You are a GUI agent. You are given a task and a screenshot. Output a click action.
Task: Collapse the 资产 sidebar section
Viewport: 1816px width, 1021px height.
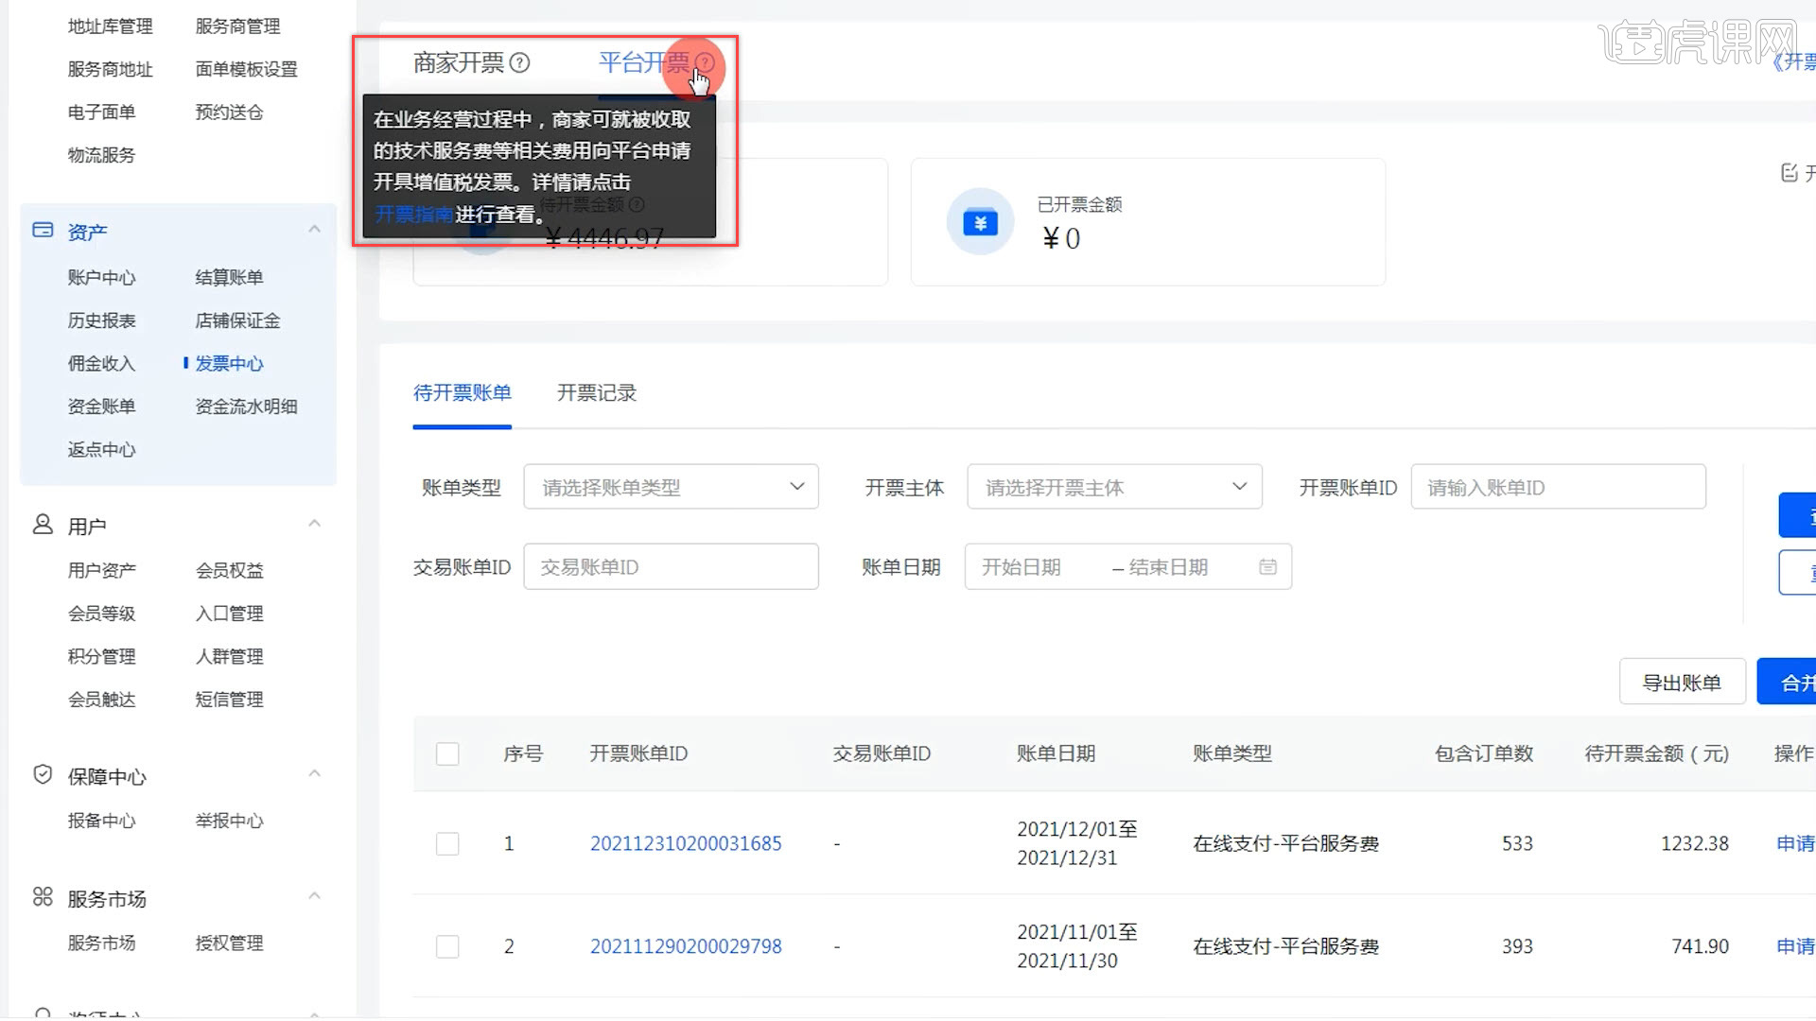pyautogui.click(x=314, y=230)
